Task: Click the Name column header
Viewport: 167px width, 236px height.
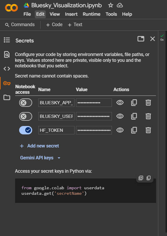Action: [44, 90]
